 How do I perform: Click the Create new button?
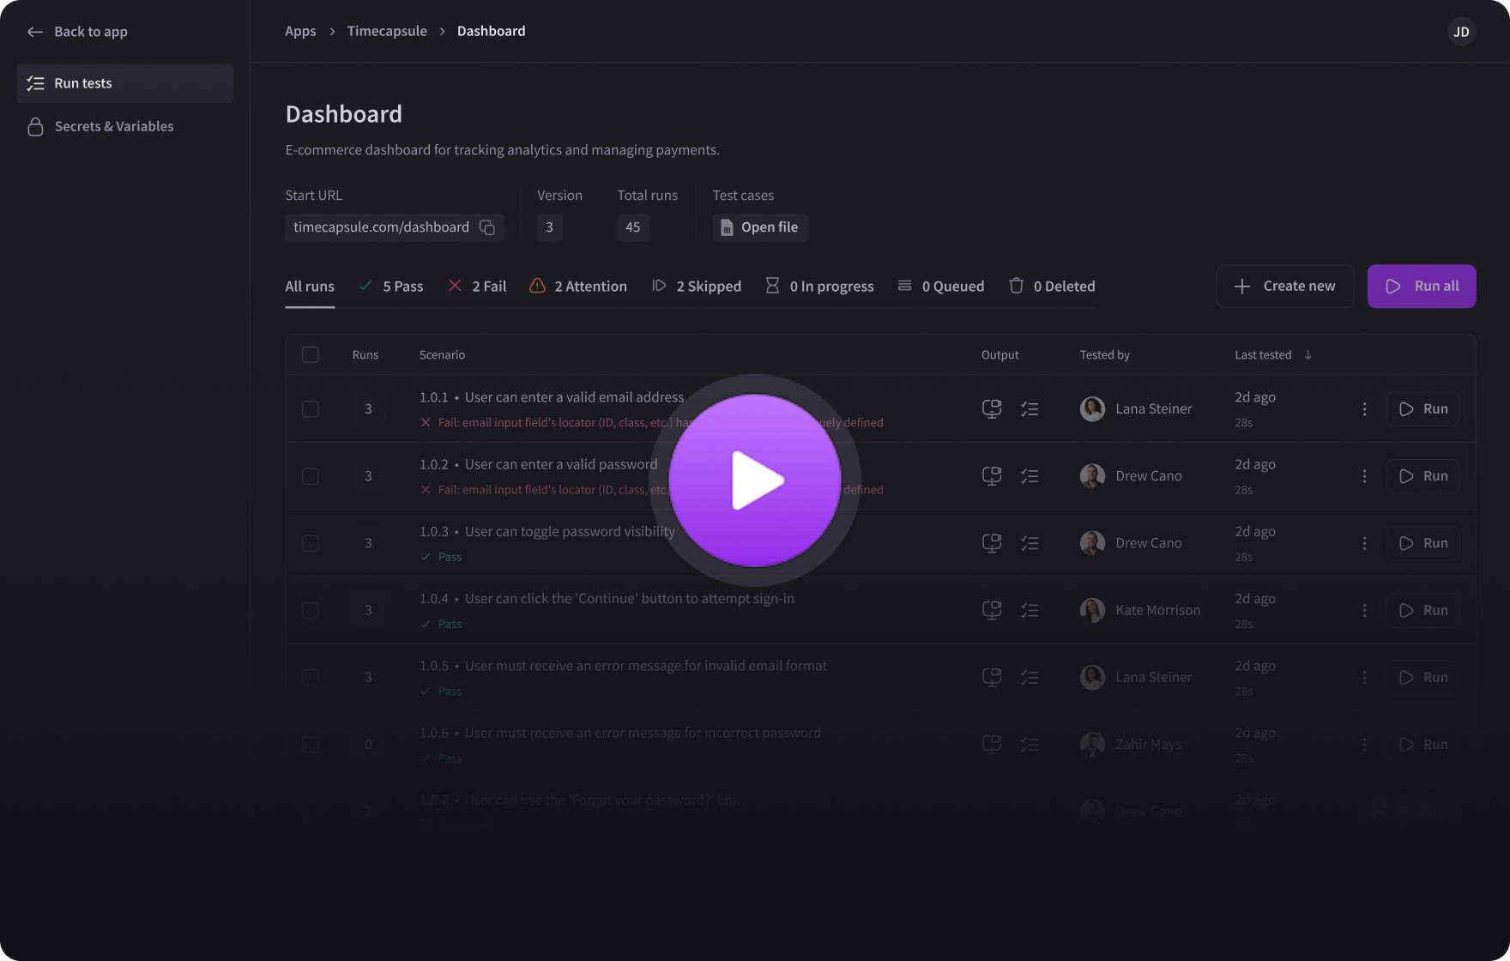click(1284, 287)
